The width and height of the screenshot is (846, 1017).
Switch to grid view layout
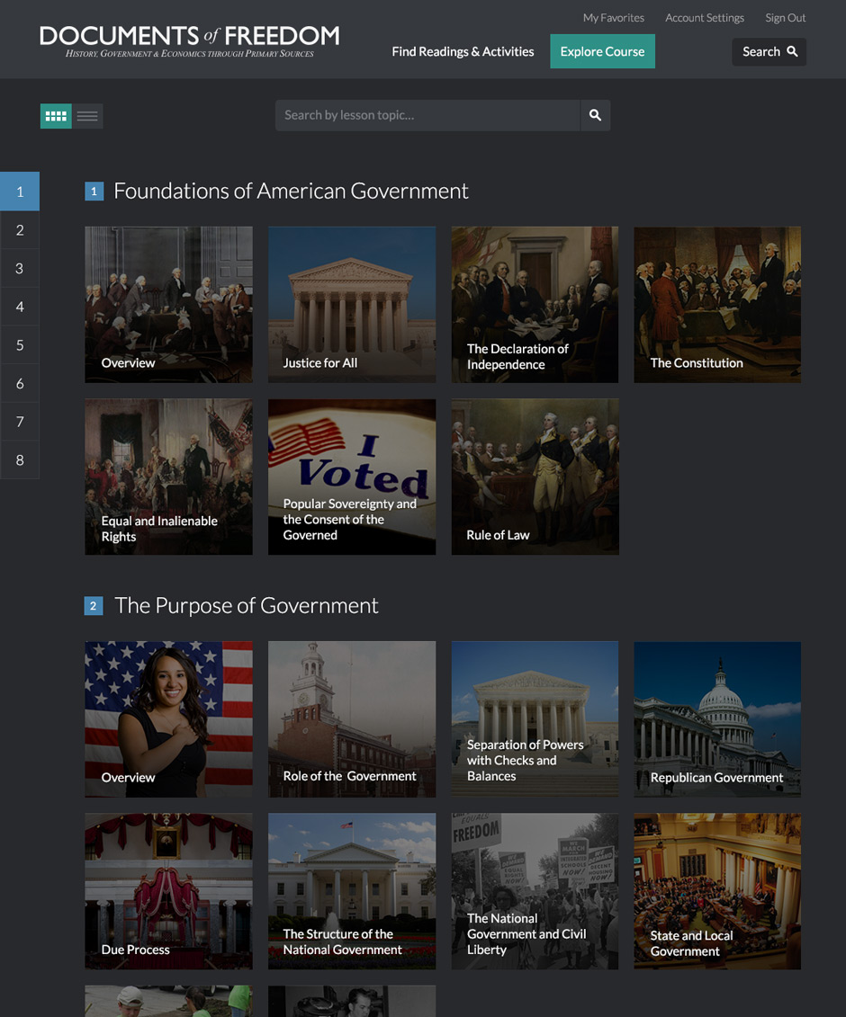pos(56,116)
